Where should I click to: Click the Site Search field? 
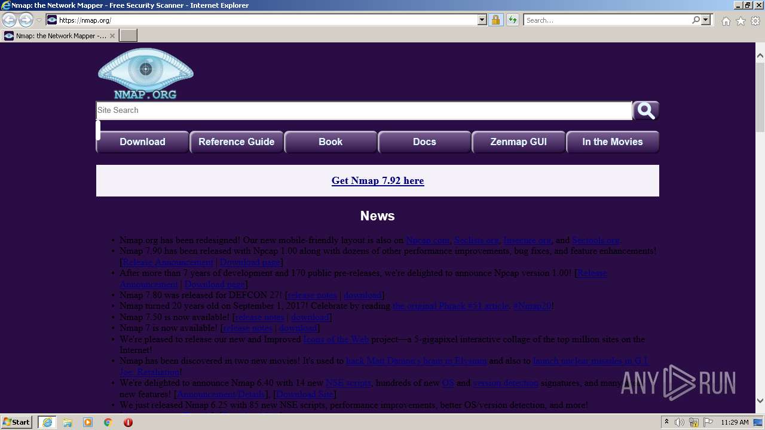pyautogui.click(x=364, y=110)
